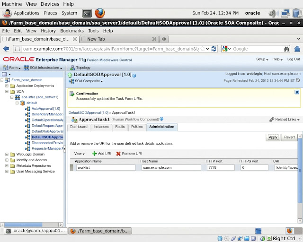Click the Remove URI button
The width and height of the screenshot is (303, 242).
129,154
